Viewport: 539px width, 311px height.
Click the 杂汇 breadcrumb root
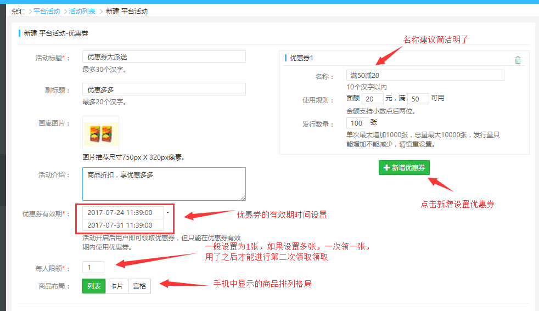18,11
